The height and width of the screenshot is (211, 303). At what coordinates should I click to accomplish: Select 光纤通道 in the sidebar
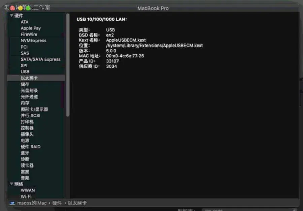[x=29, y=97]
